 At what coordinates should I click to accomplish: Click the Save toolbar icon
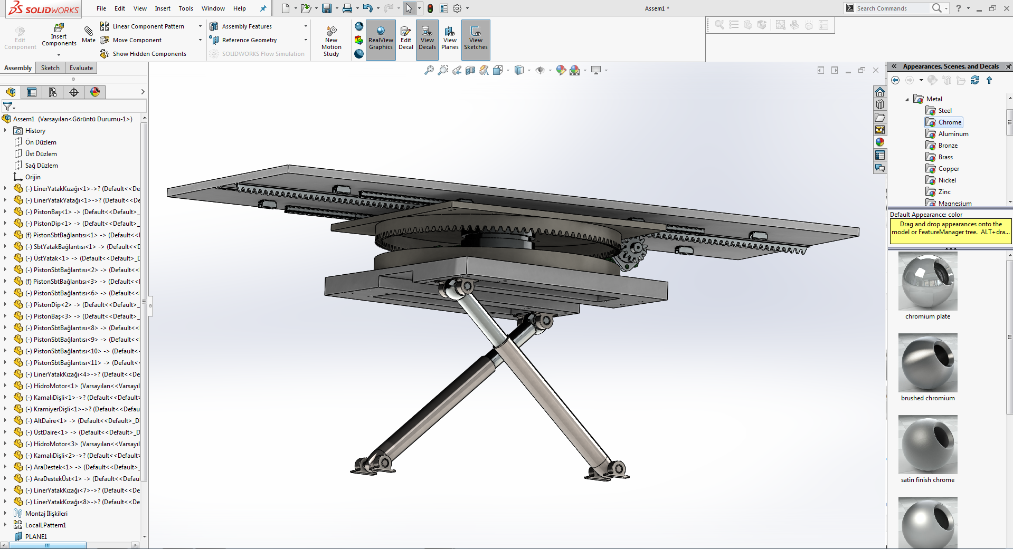tap(327, 8)
